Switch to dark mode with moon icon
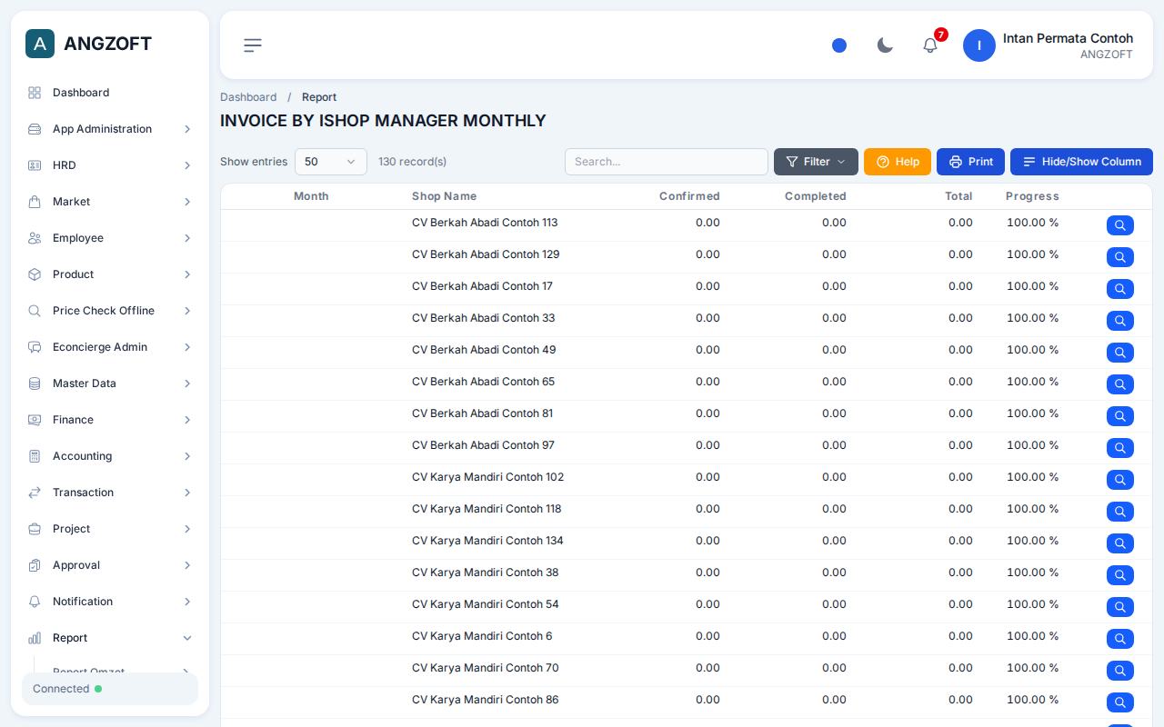The image size is (1164, 727). [x=885, y=45]
